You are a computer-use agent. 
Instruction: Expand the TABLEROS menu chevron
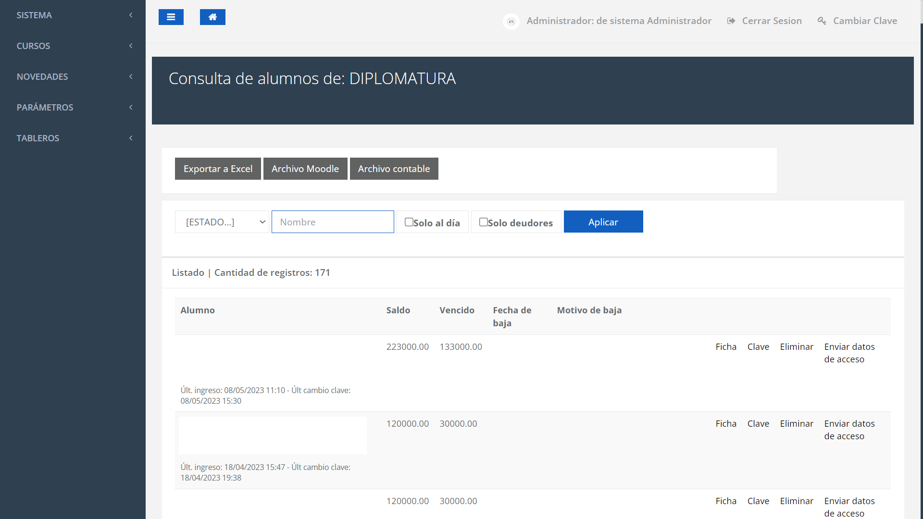click(x=131, y=138)
